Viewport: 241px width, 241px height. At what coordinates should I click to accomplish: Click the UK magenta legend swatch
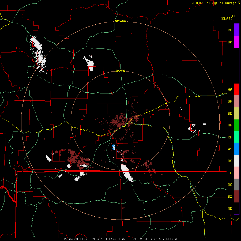(236, 42)
